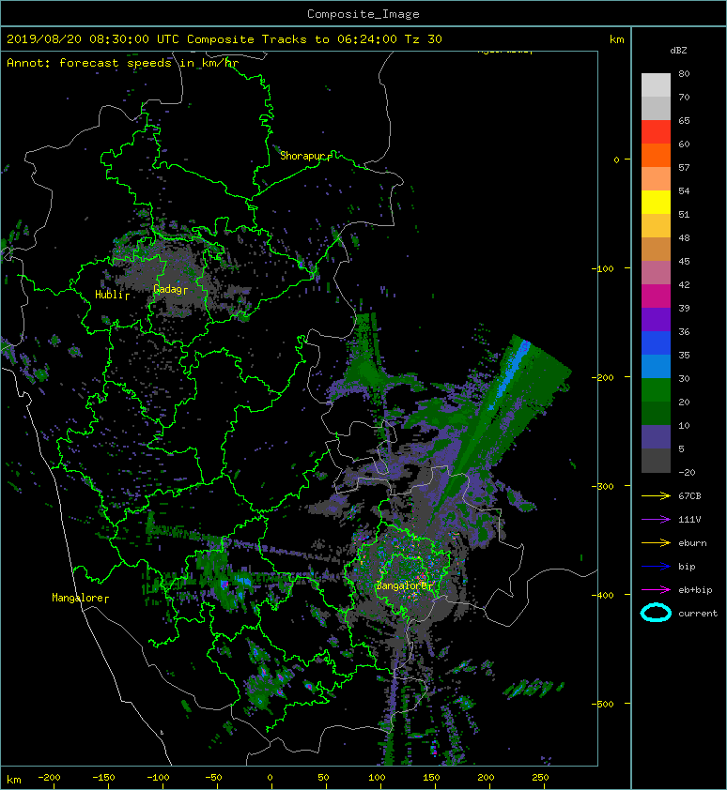727x790 pixels.
Task: Select the -300 label on the right axis
Action: [603, 486]
